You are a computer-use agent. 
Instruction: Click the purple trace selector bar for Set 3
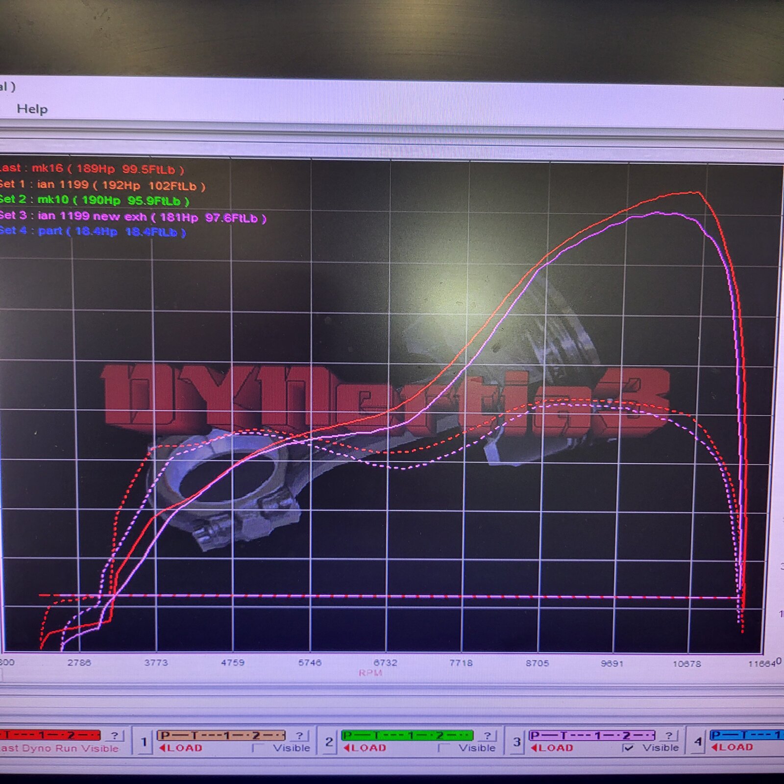591,735
